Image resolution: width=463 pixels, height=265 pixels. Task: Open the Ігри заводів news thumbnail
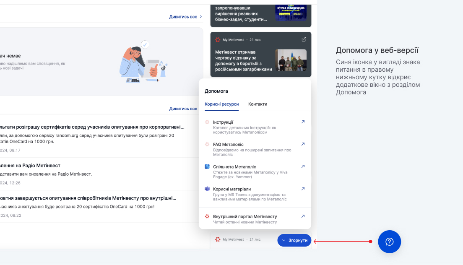coord(291,13)
